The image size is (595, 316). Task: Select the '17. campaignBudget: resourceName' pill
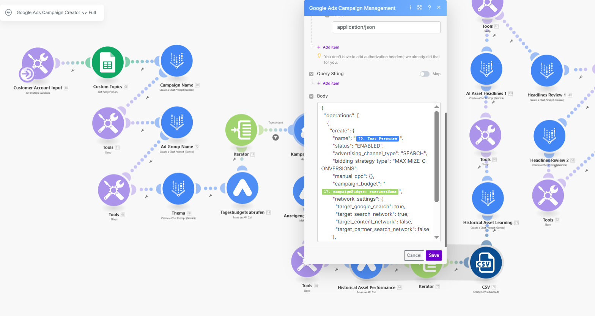coord(360,192)
